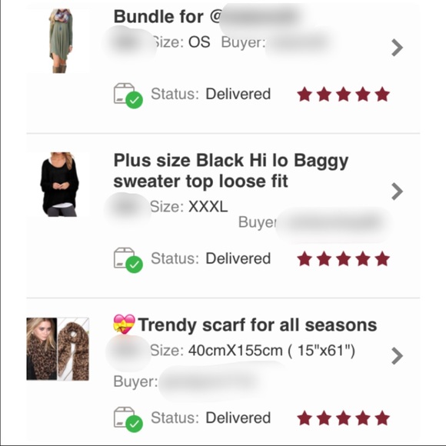Click the delivered package icon for Bundle order
446x446 pixels.
(128, 95)
